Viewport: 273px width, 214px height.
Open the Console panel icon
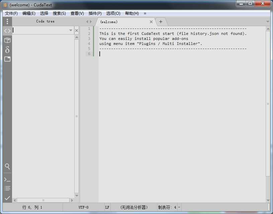click(7, 179)
